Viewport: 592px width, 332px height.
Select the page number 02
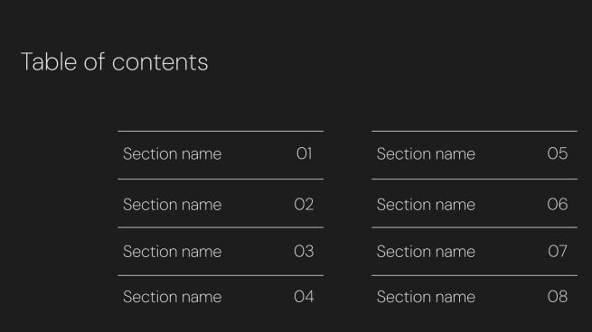click(x=304, y=204)
